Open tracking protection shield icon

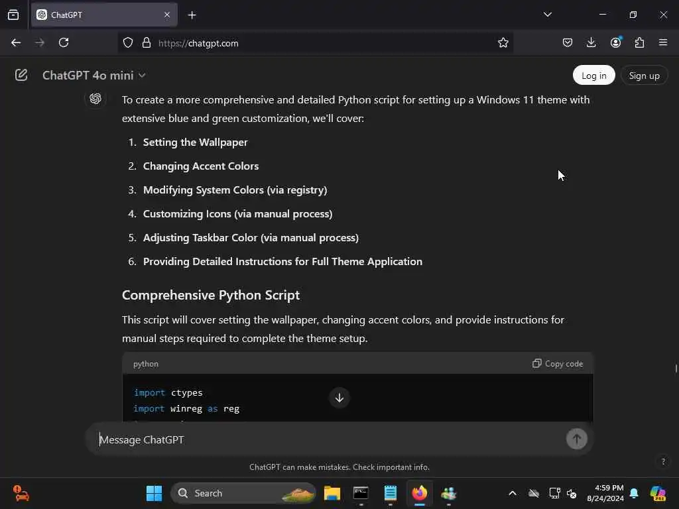coord(128,43)
